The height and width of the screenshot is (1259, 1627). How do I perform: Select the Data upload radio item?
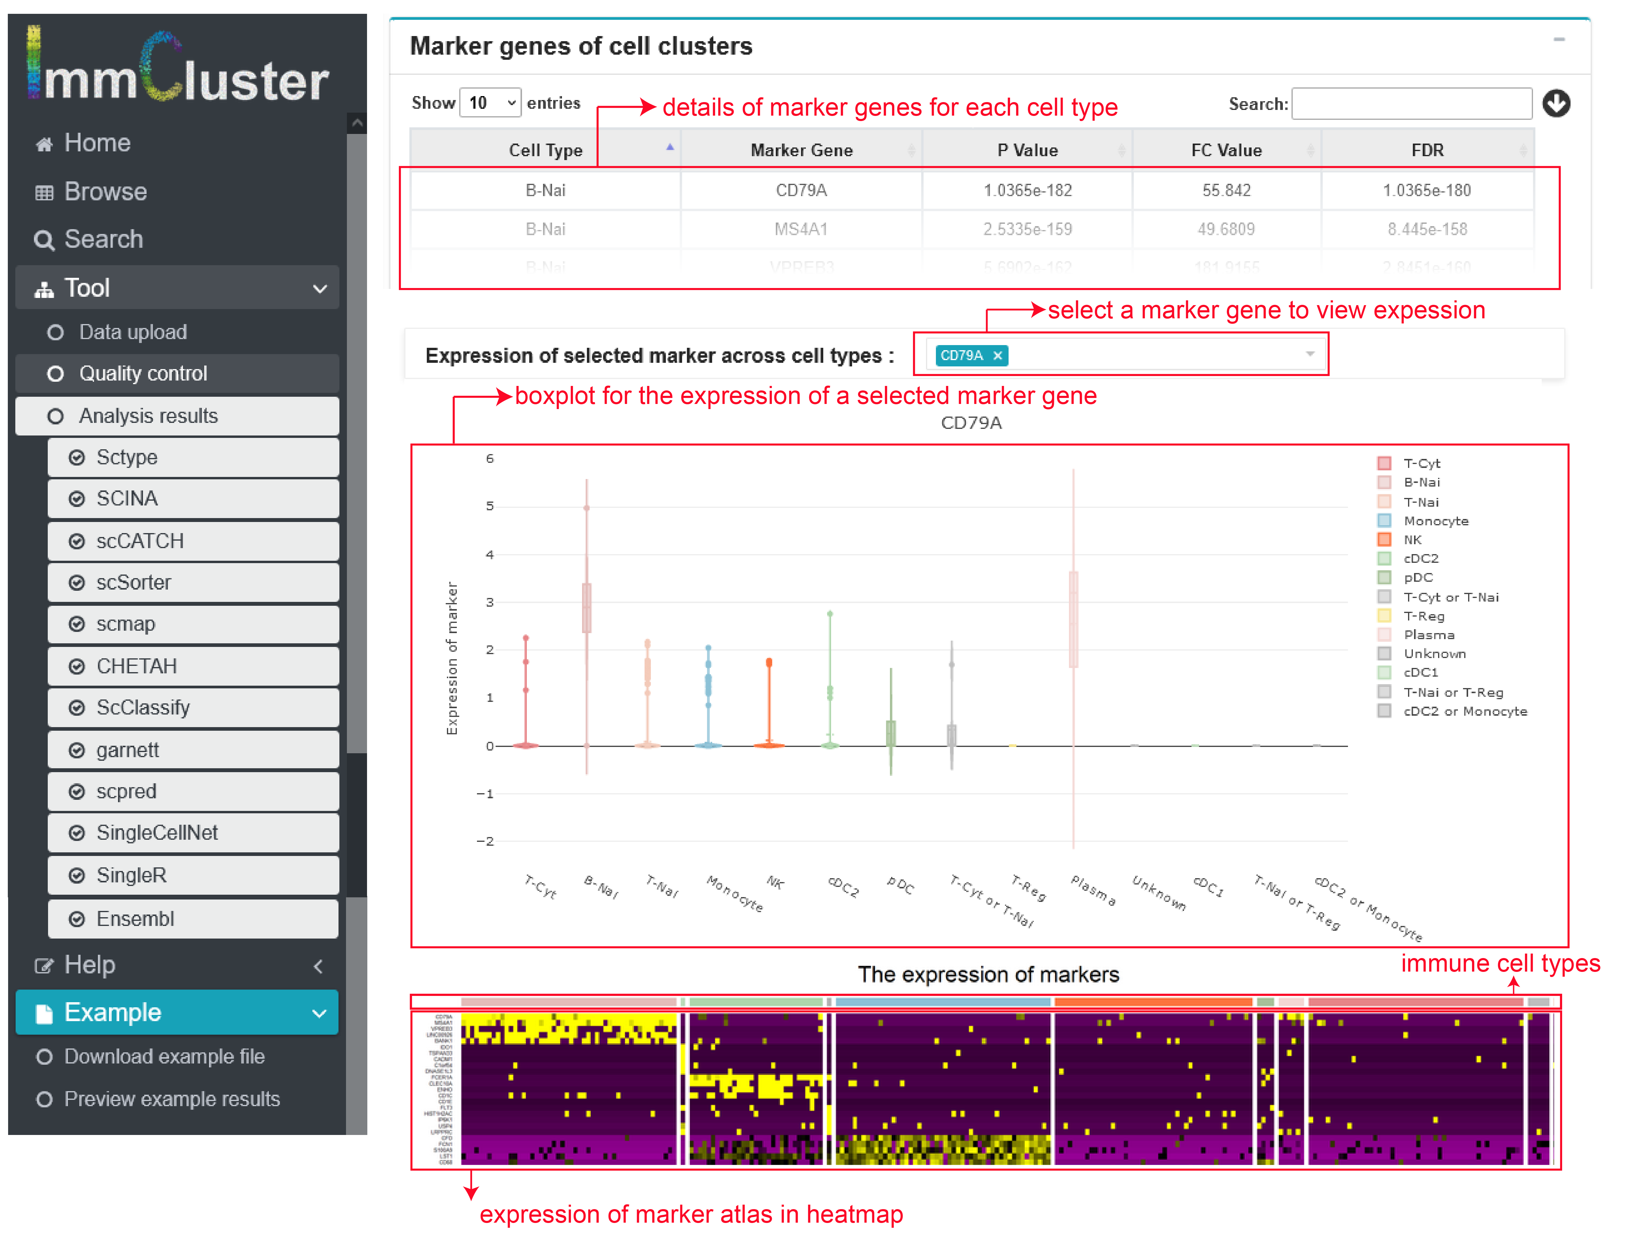[x=55, y=332]
